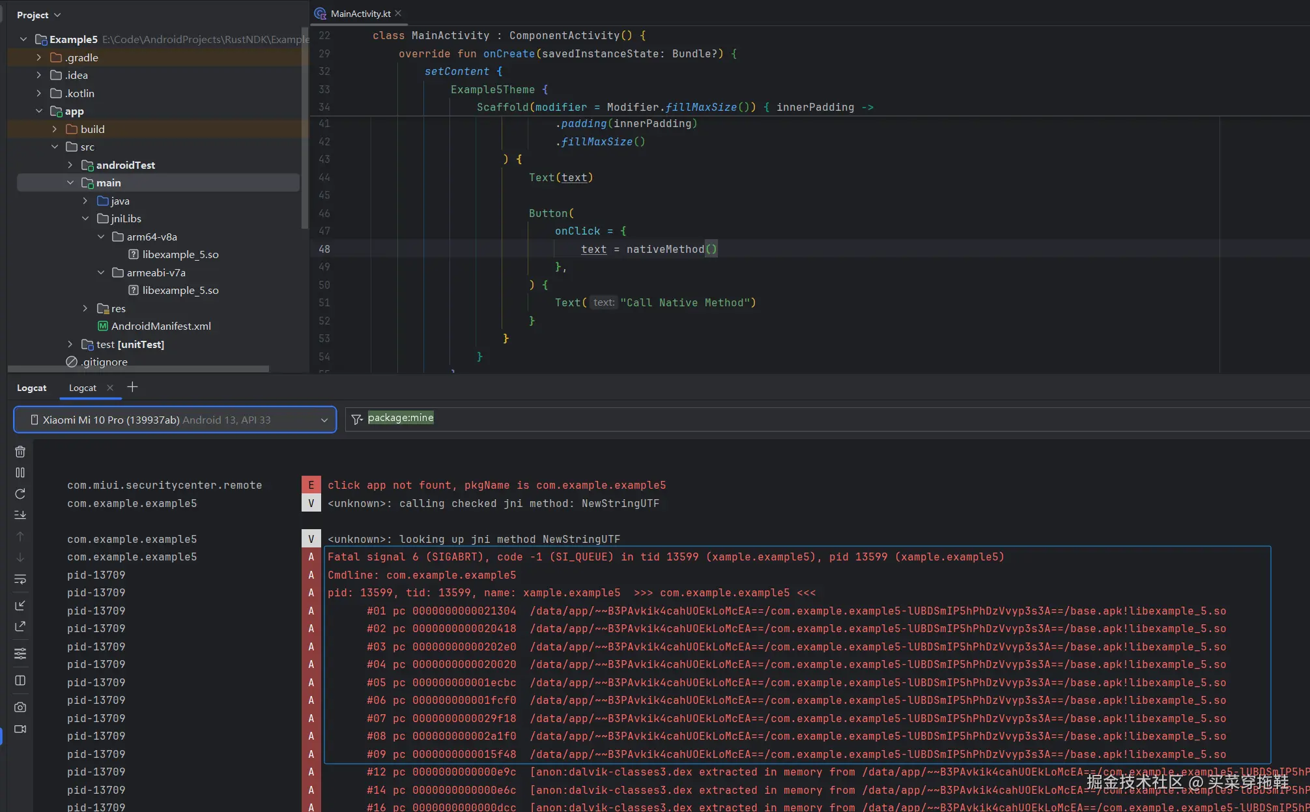The image size is (1310, 812).
Task: Clear Logcat with the trash icon
Action: [20, 452]
